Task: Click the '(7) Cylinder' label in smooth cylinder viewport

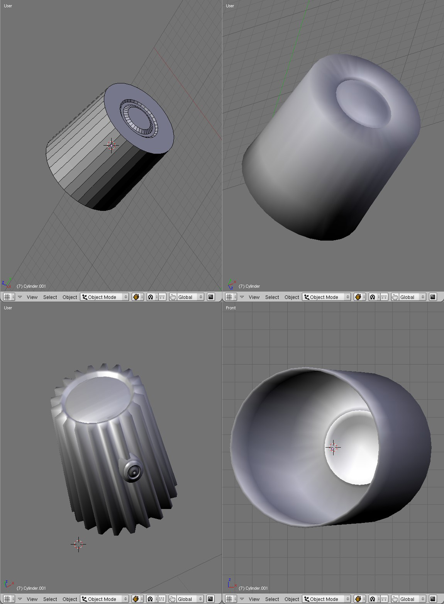Action: tap(249, 286)
